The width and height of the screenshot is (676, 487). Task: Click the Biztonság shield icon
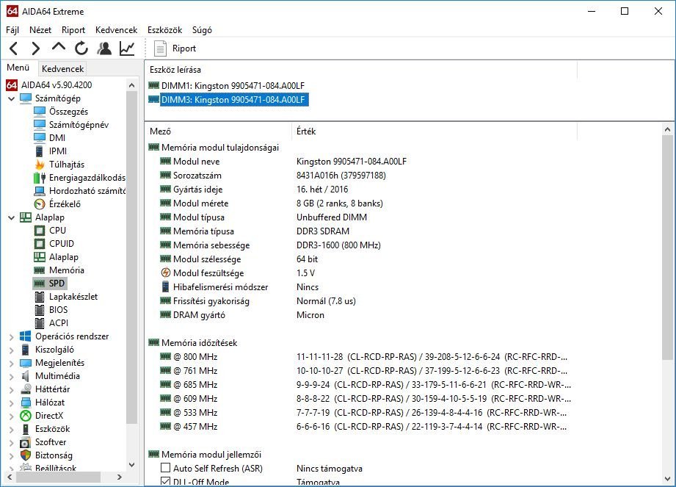[x=26, y=455]
